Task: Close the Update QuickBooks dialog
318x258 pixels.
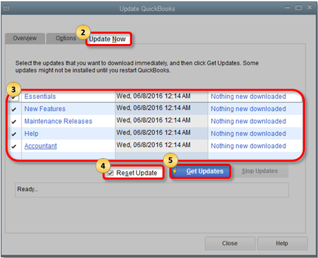Action: [x=230, y=244]
